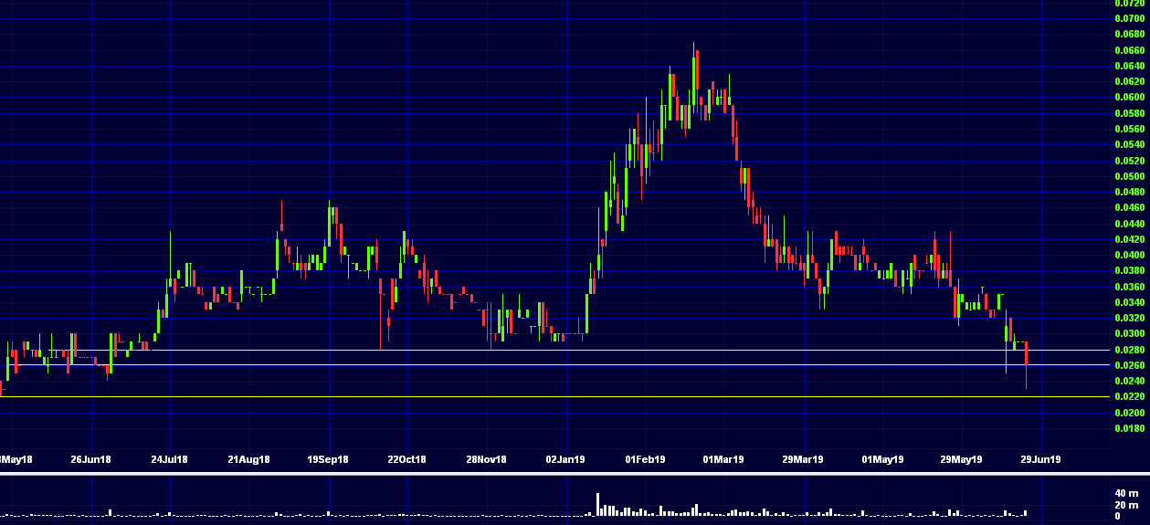Click the 02Jan19 date label
The image size is (1150, 525).
point(565,459)
